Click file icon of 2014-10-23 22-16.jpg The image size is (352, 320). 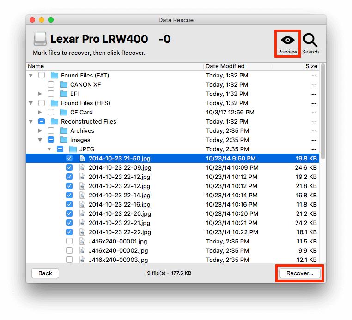pos(82,204)
